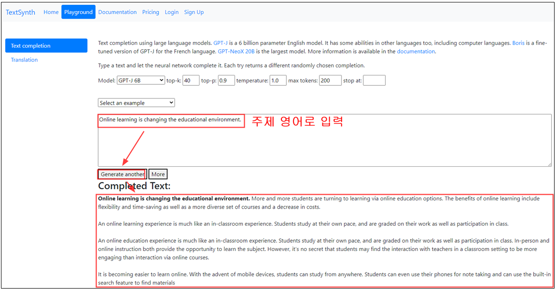Viewport: 557px width, 291px height.
Task: Click the temperature input field
Action: [x=278, y=80]
